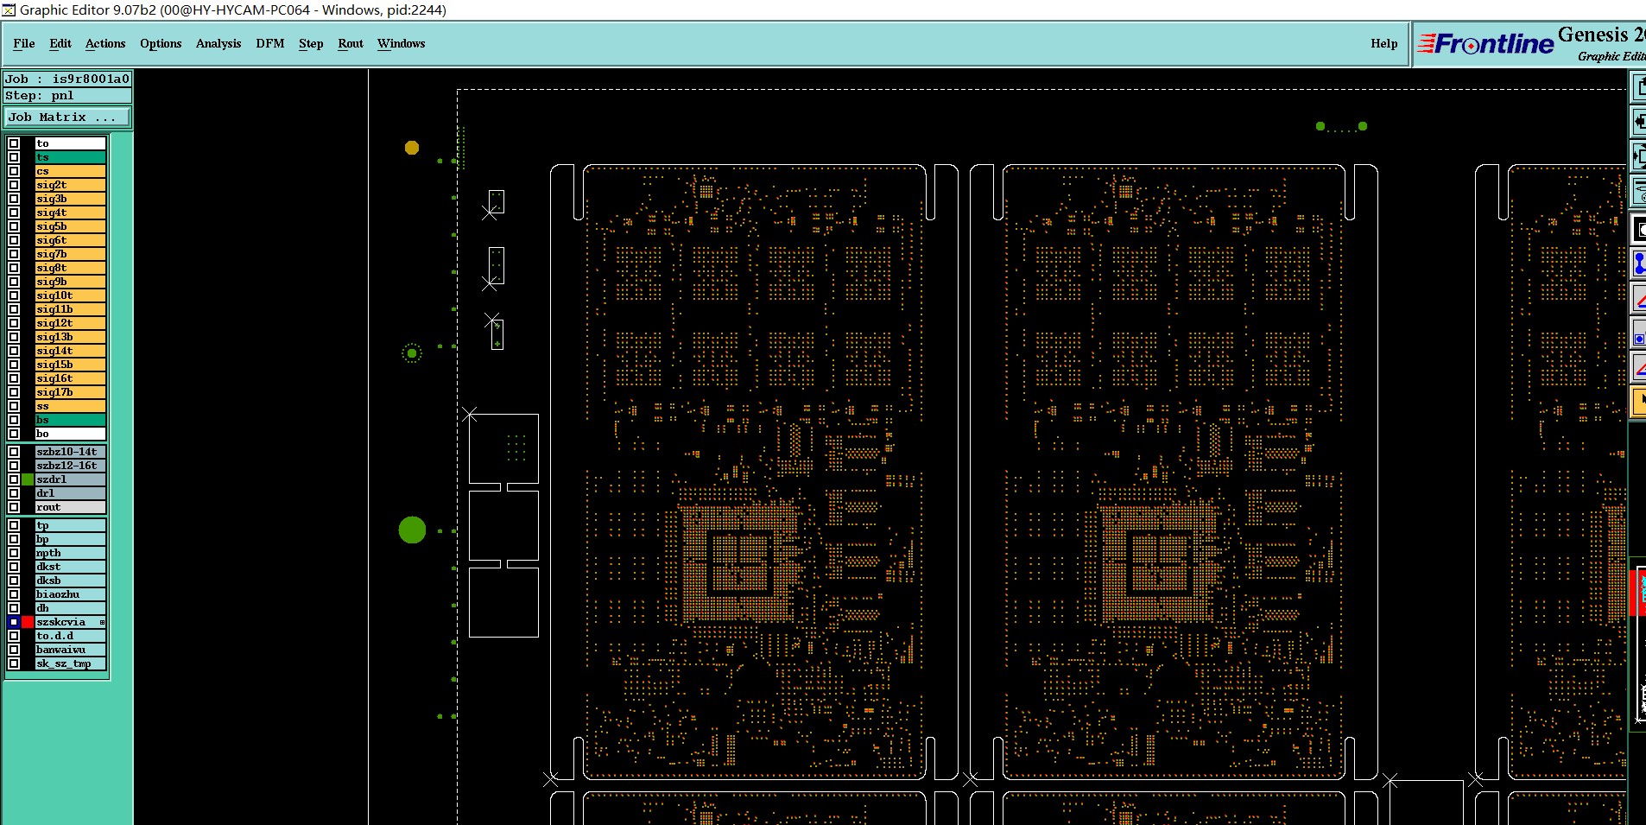The image size is (1646, 825).
Task: Select the sig6t layer name
Action: click(70, 240)
